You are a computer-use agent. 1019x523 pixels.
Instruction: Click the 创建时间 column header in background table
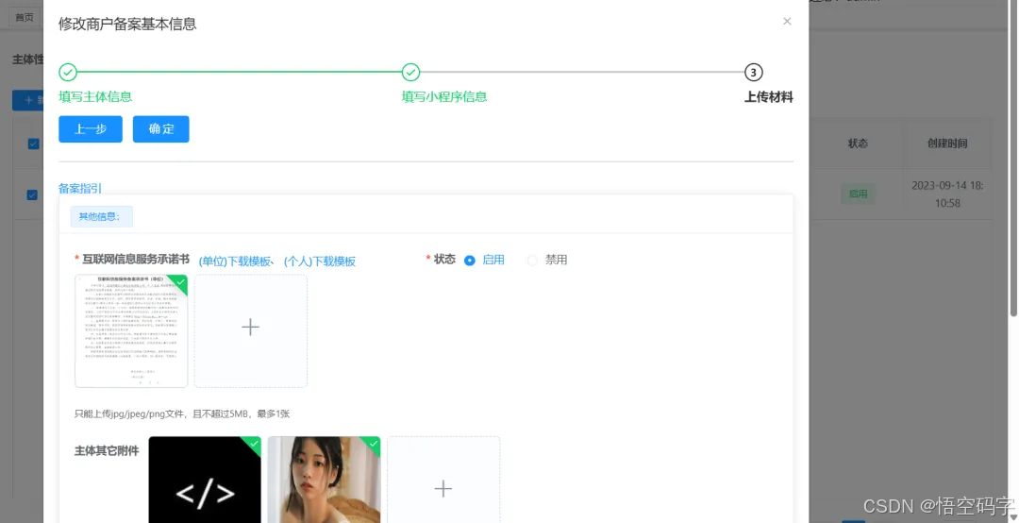point(947,143)
